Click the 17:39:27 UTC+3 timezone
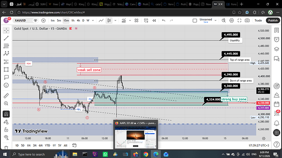The width and height of the screenshot is (282, 158). pyautogui.click(x=259, y=145)
